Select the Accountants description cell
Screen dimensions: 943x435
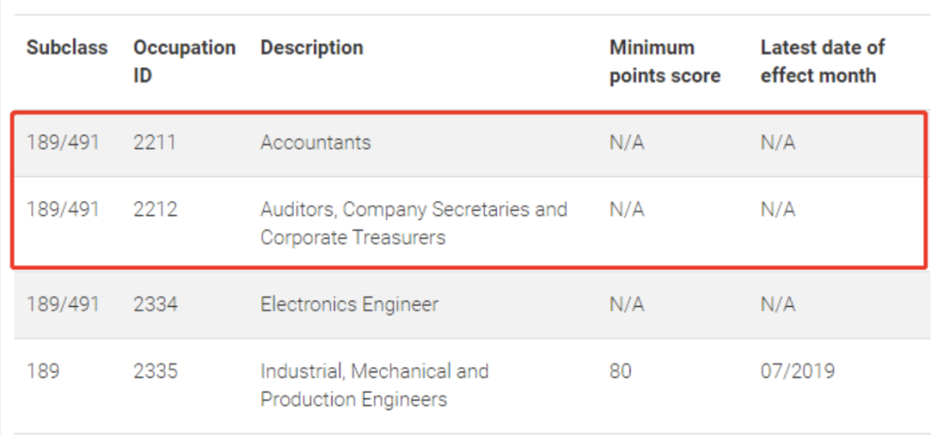pyautogui.click(x=316, y=142)
